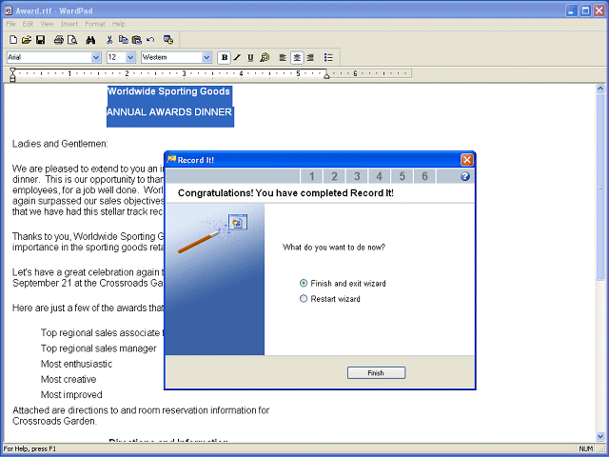609x457 pixels.
Task: Click the left indent marker on ruler
Action: point(12,76)
